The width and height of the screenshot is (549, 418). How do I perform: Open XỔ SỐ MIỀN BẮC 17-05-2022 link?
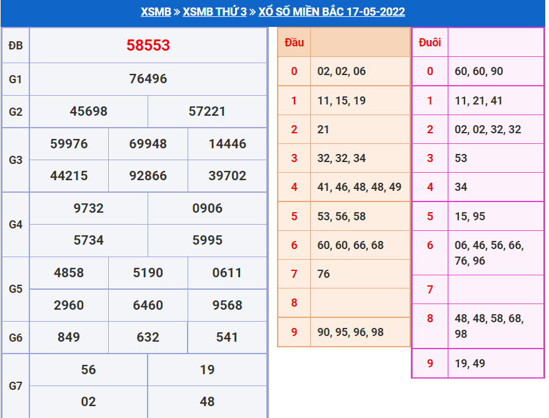click(331, 11)
